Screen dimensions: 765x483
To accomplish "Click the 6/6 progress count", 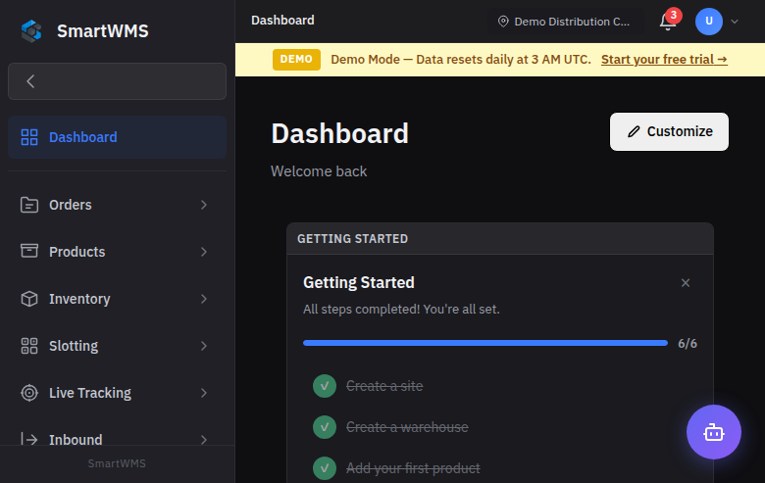I will pos(687,344).
